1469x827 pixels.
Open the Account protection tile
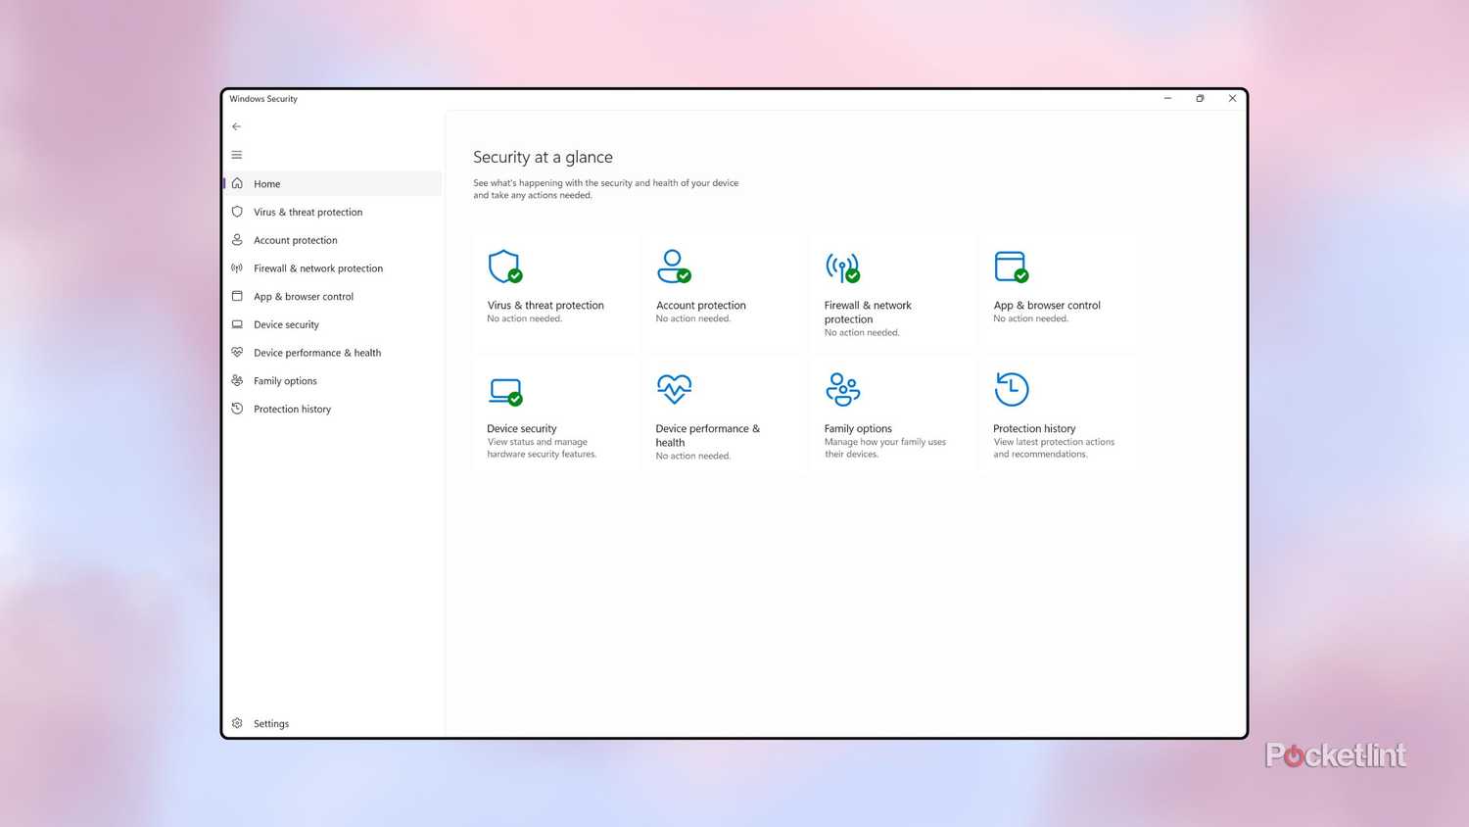(x=725, y=289)
